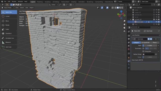Open viewport Options dropdown
Viewport: 161px width, 91px height.
tap(123, 5)
